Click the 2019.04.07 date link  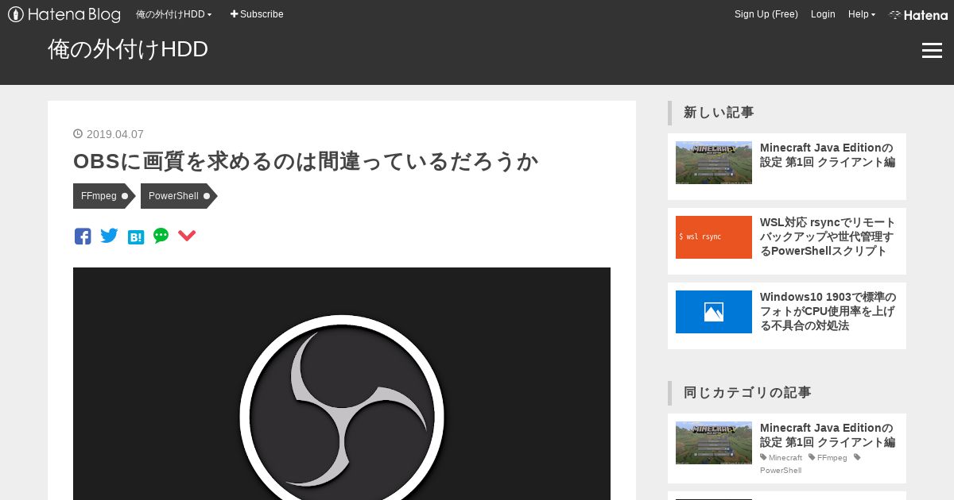pos(115,134)
